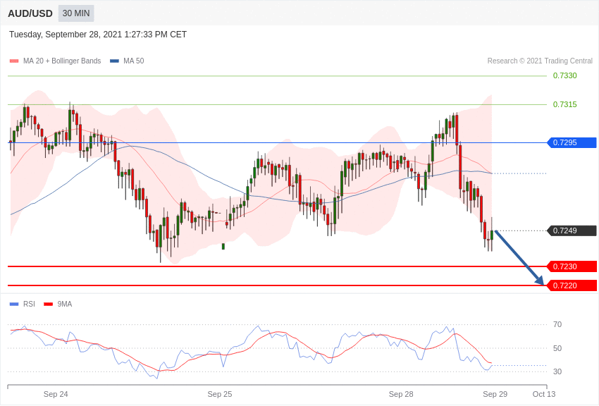
Task: Click the red 0.7220 support price tag
Action: pos(572,285)
